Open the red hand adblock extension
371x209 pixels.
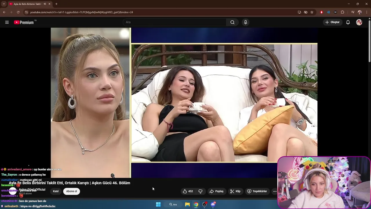click(x=321, y=12)
